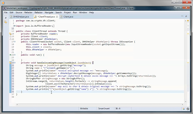Click the overview ruler warning indicator at top

(188, 21)
